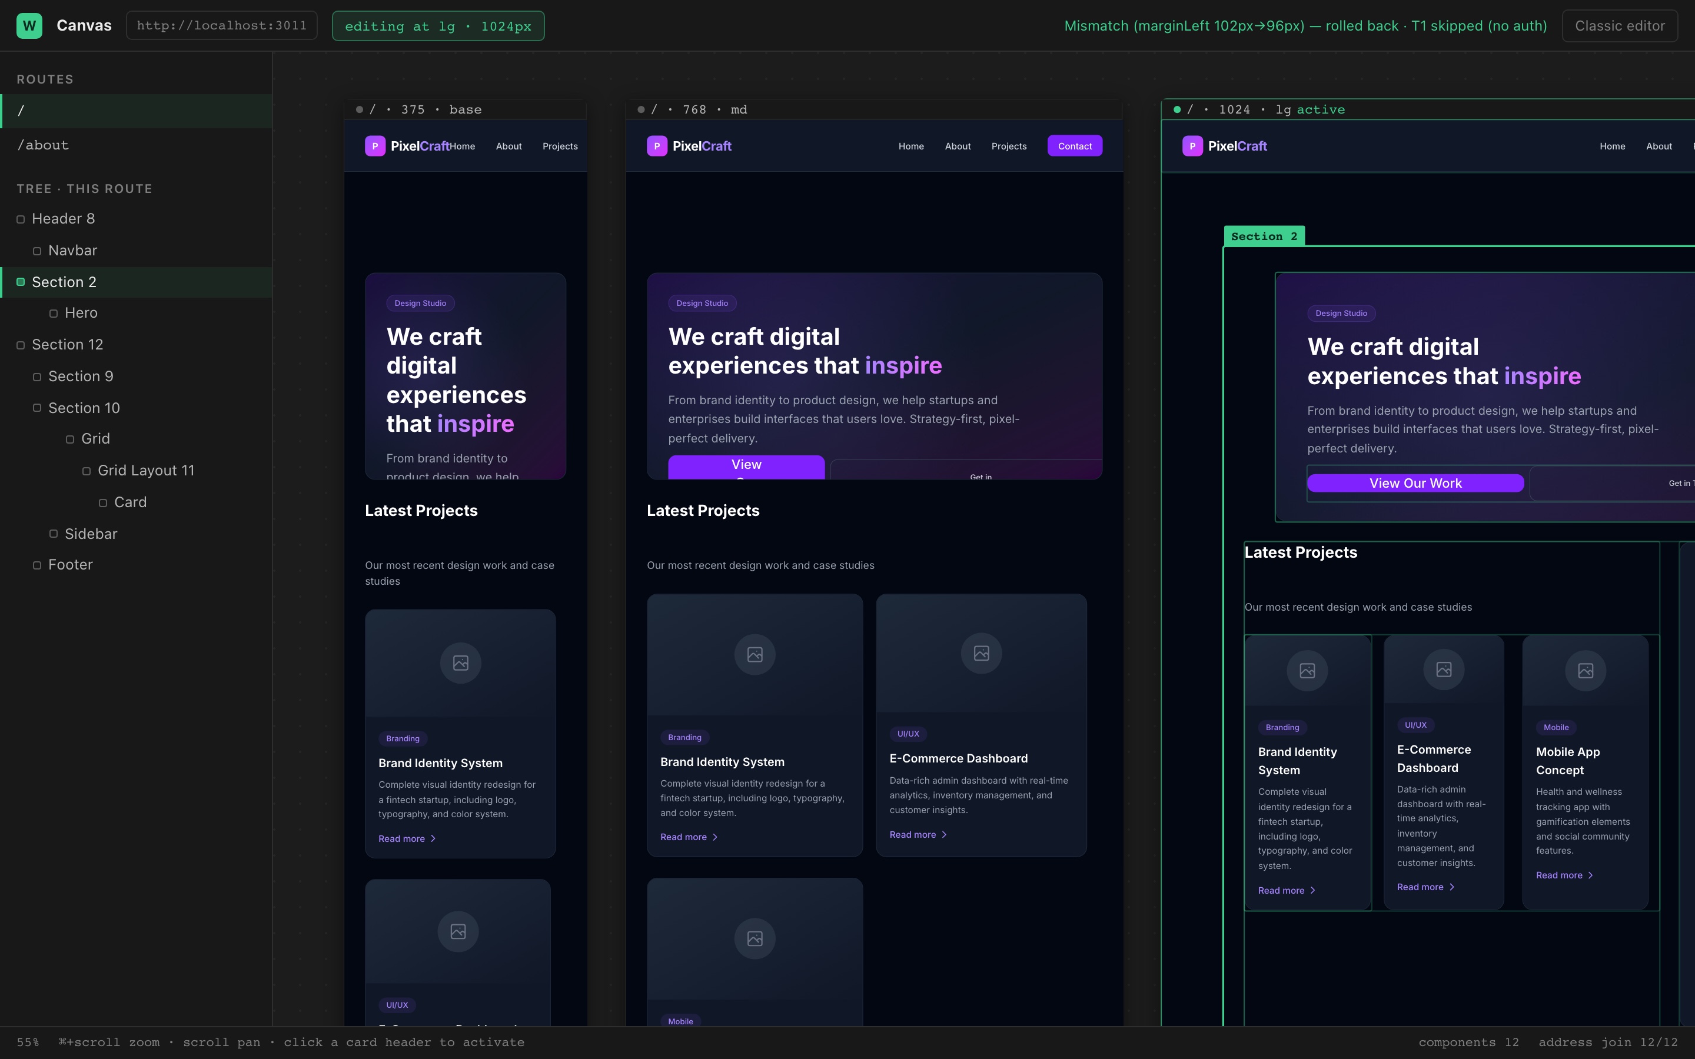
Task: Click the localhost:3011 URL field
Action: (x=221, y=26)
